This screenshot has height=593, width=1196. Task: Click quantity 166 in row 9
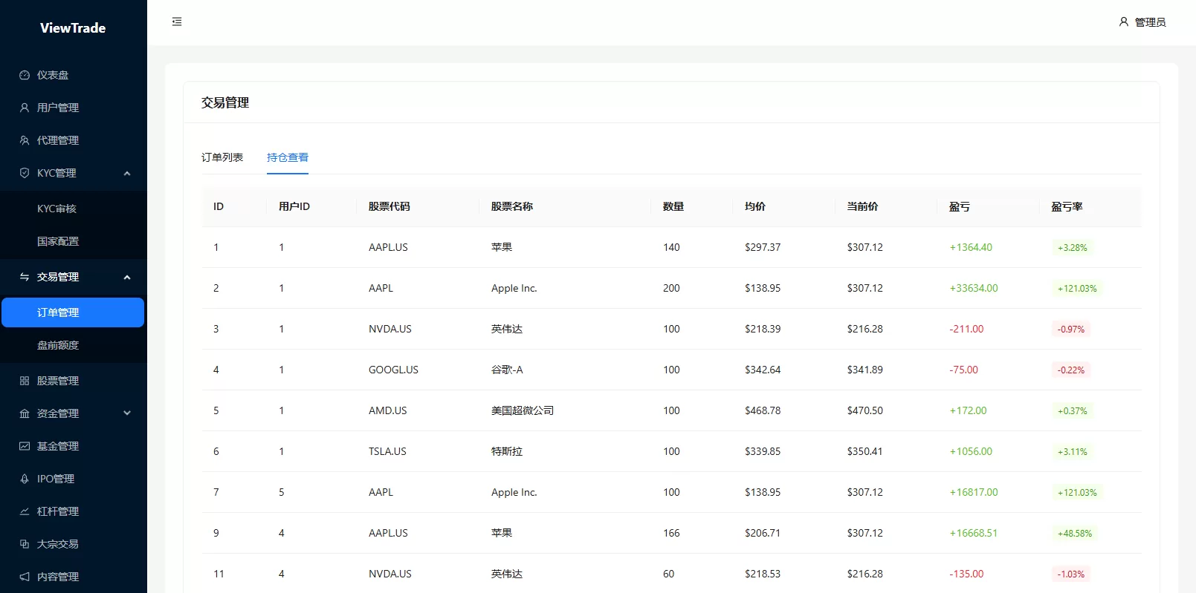point(671,533)
